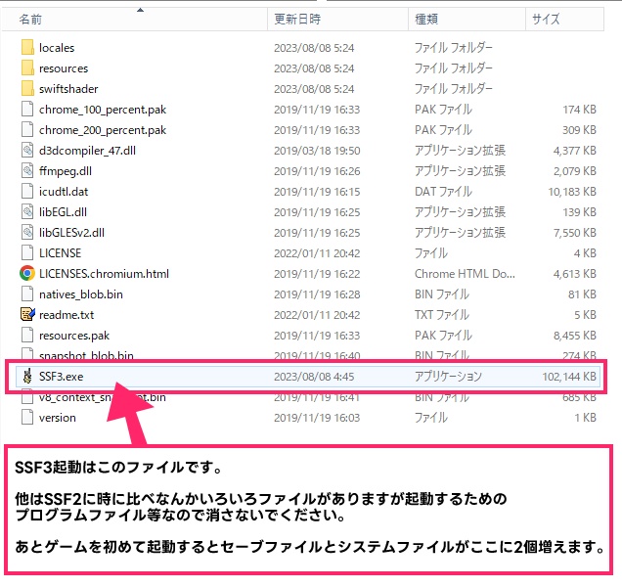Image resolution: width=622 pixels, height=587 pixels.
Task: Click the size value 8,455 KB
Action: [575, 336]
